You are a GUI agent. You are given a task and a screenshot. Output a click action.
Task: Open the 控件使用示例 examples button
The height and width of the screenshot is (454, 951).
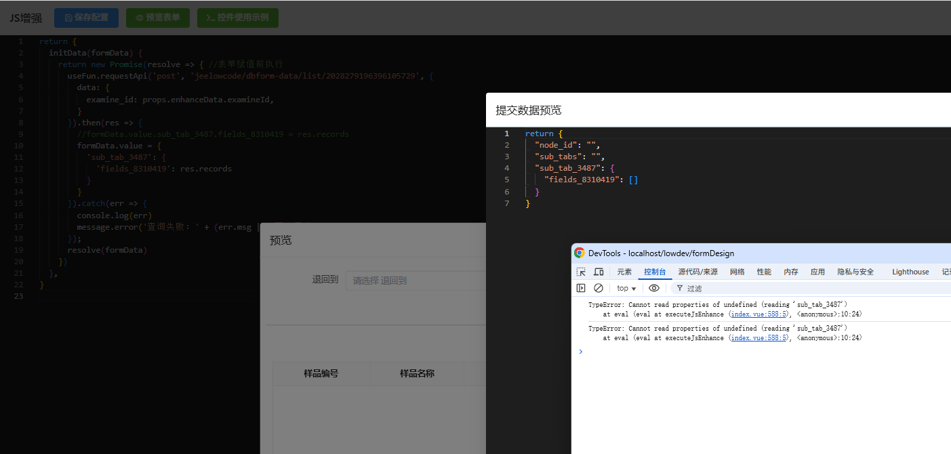point(238,18)
